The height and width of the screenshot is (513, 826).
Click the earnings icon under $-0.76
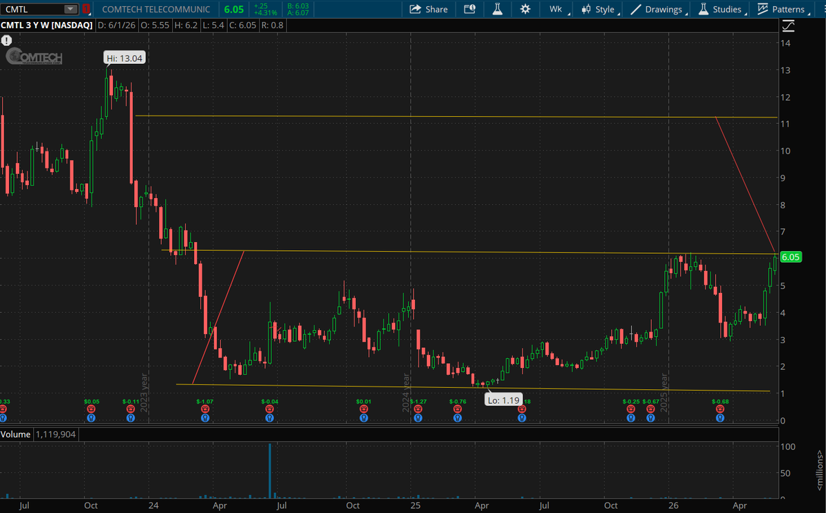point(458,408)
